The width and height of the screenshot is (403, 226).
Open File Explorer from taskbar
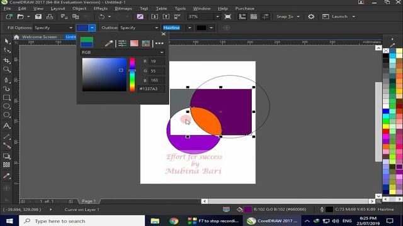click(155, 221)
